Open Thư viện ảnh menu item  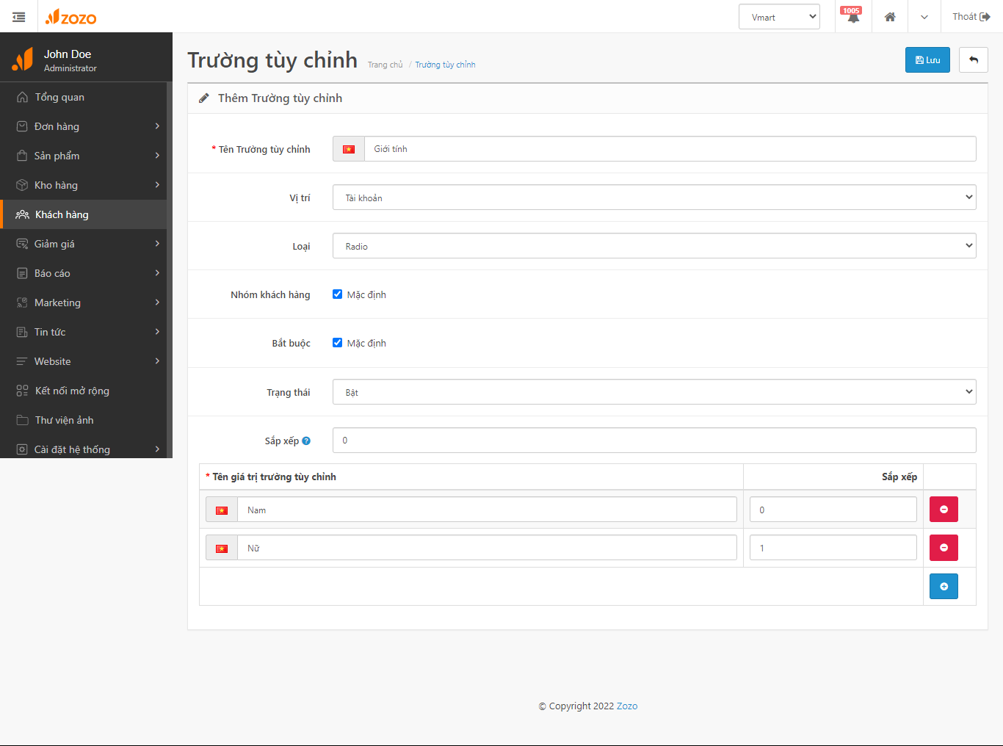(84, 420)
